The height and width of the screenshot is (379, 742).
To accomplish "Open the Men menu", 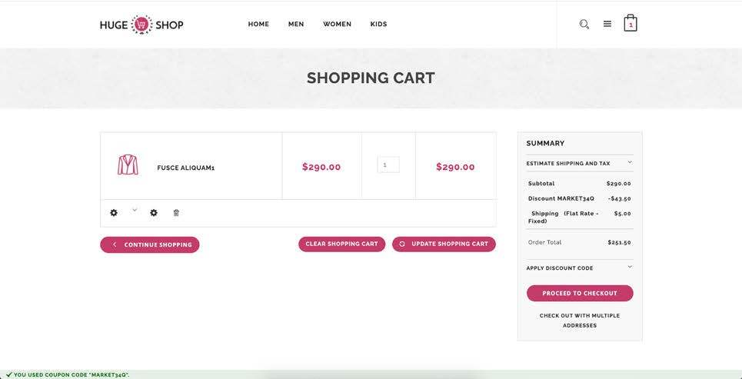I will click(x=296, y=25).
